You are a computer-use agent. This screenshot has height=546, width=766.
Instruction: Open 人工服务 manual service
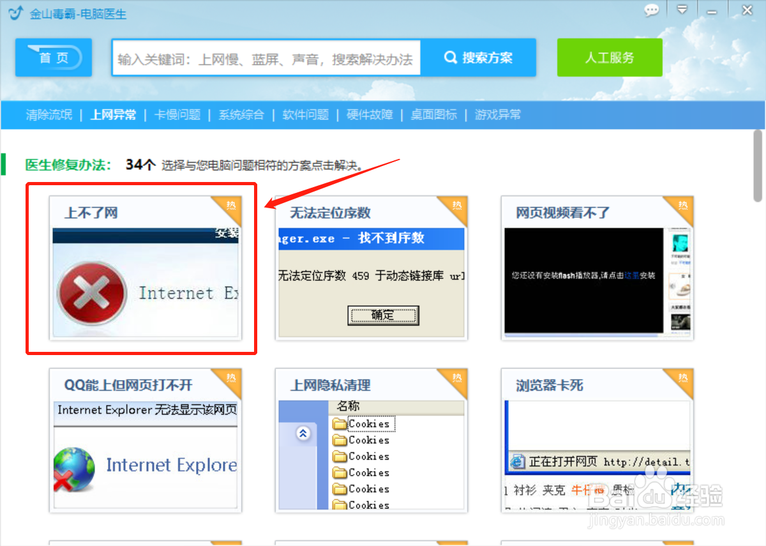pyautogui.click(x=610, y=57)
